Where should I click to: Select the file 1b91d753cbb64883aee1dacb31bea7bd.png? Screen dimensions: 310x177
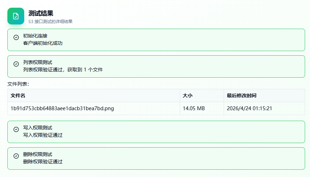pyautogui.click(x=62, y=108)
